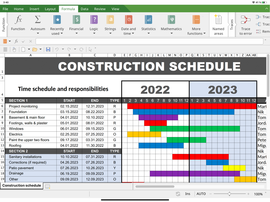Select the pointer arrow tool
This screenshot has width=270, height=202.
pos(90,50)
